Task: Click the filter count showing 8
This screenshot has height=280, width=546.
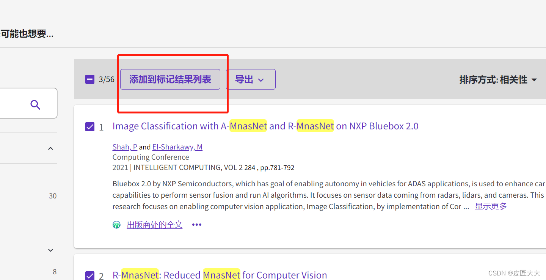Action: (x=54, y=272)
